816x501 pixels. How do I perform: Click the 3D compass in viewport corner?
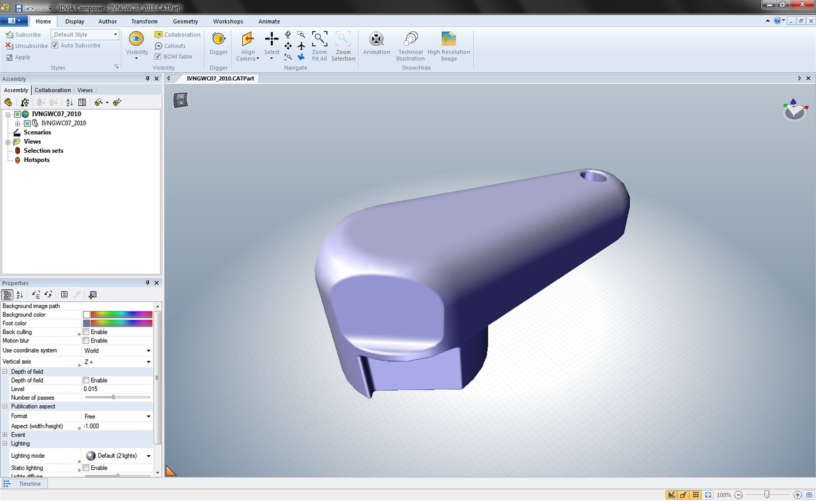coord(794,109)
